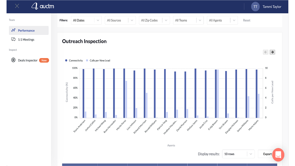295x166 pixels.
Task: Expand the All Zip Codes chevron arrow
Action: tap(166, 20)
